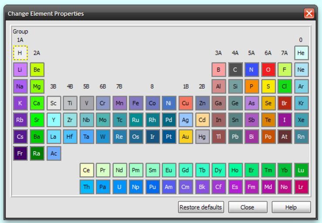Viewport: 322px width, 223px height.
Task: Select the Radon (Rn) element box
Action: 301,137
